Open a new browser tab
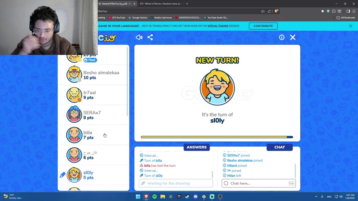The image size is (358, 201). [x=187, y=4]
